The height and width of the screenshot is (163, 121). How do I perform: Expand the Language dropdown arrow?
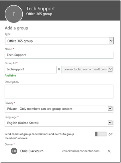[x=110, y=123]
